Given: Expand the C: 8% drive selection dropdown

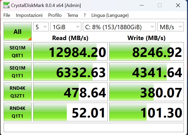Looking at the screenshot, I should tap(119, 27).
